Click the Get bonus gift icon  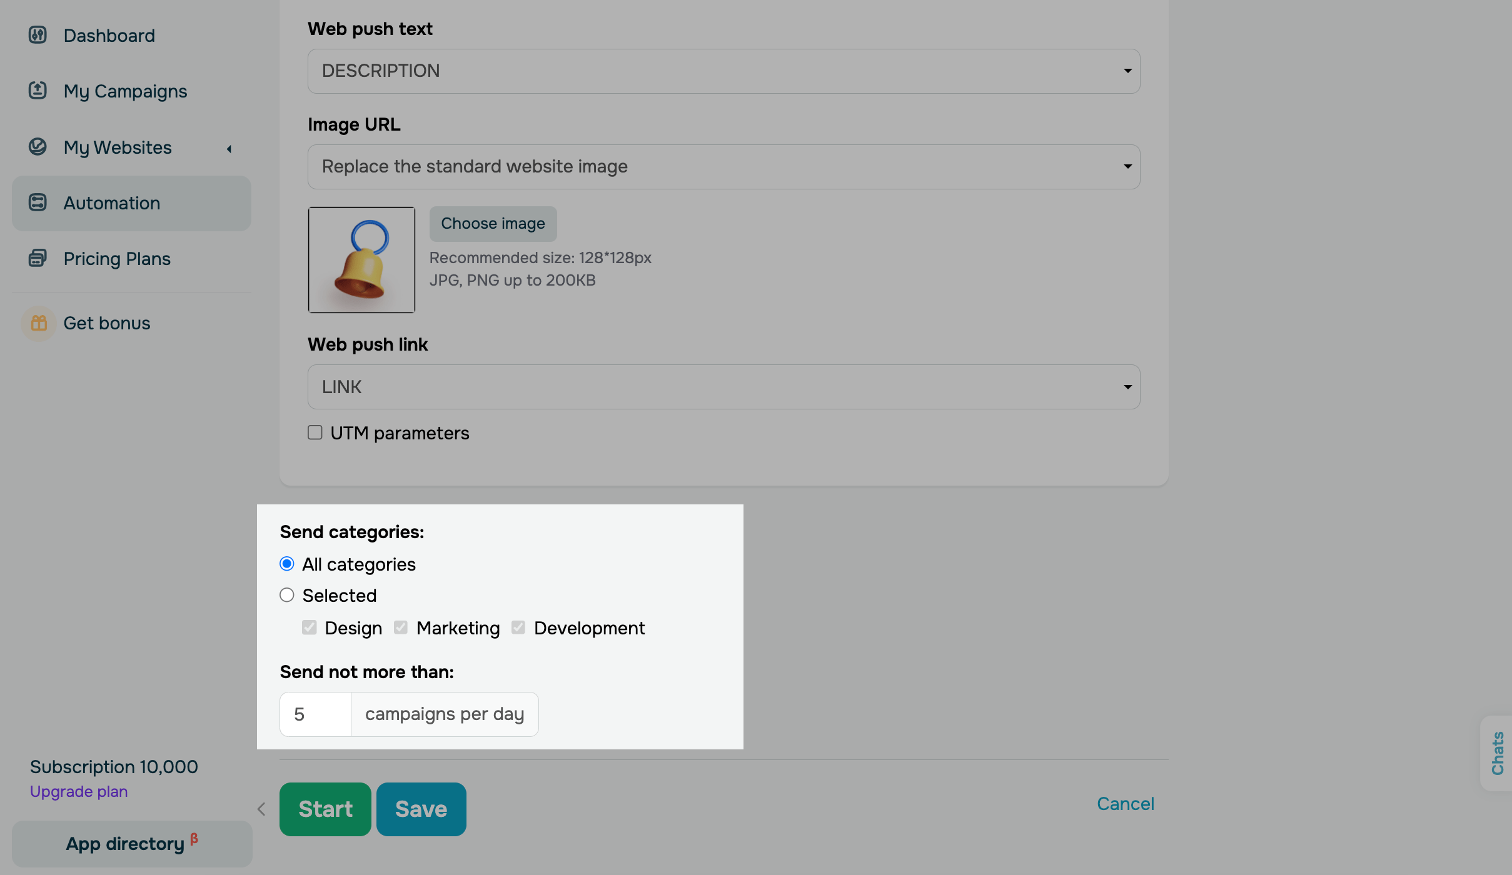[39, 323]
